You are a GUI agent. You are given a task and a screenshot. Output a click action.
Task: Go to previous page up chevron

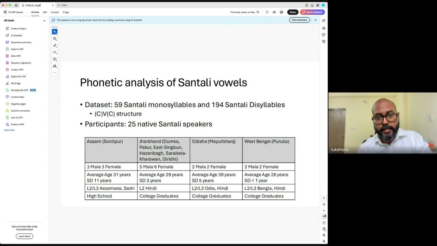324,211
